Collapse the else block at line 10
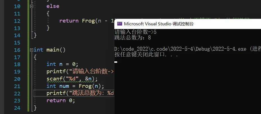261x114 pixels. click(x=32, y=6)
